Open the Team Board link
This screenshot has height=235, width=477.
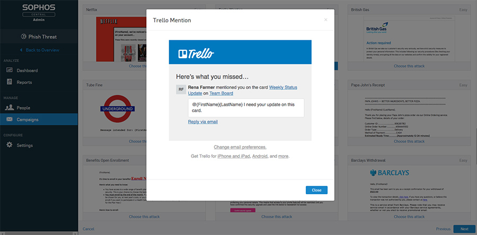pos(221,94)
